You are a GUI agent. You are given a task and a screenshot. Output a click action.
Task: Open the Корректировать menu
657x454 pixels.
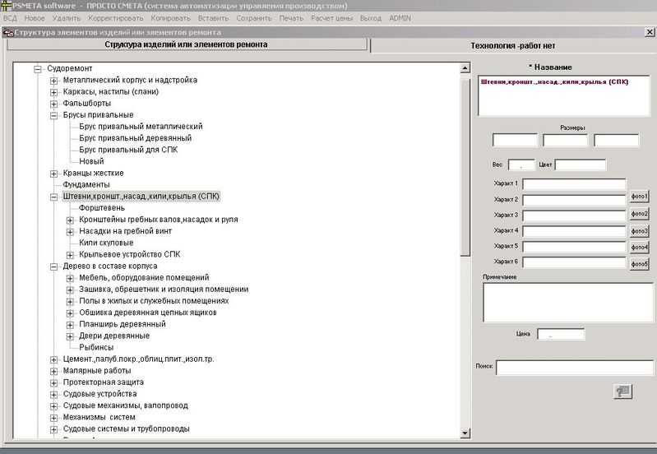tap(115, 17)
